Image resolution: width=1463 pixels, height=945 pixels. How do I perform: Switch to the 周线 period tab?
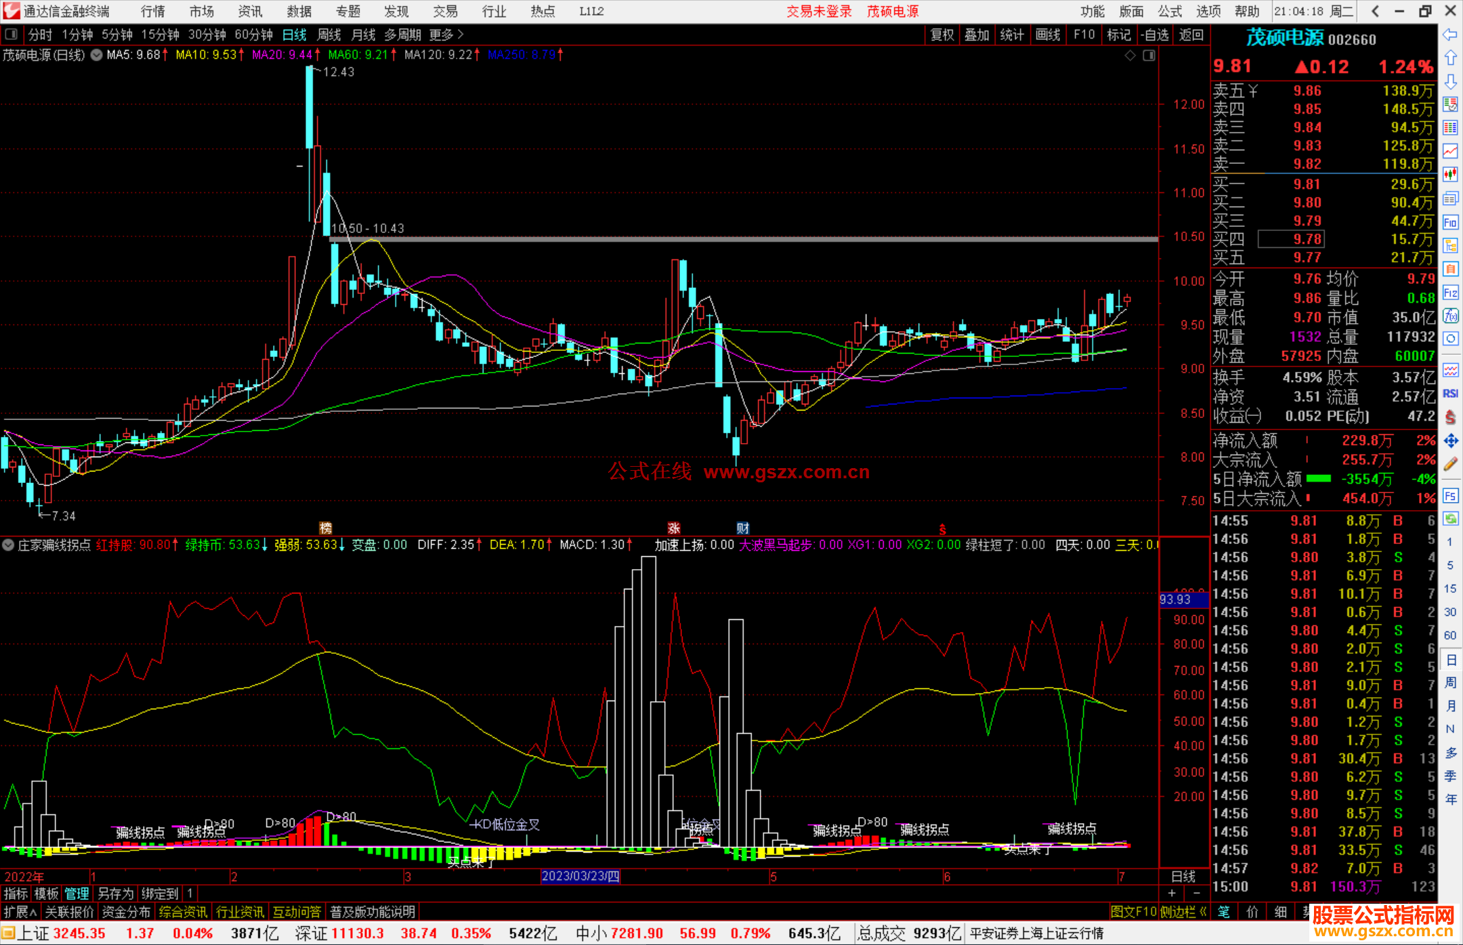[x=329, y=35]
